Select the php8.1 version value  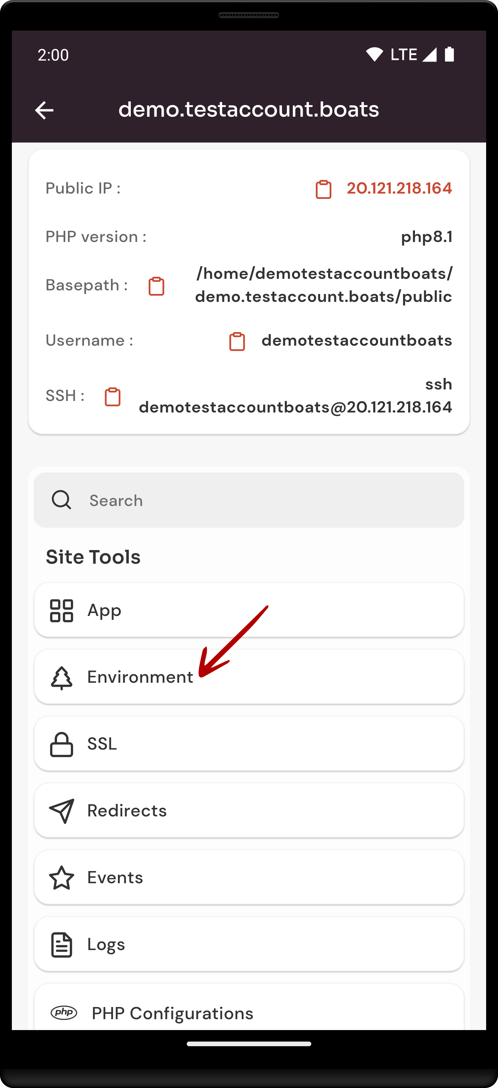[x=427, y=237]
